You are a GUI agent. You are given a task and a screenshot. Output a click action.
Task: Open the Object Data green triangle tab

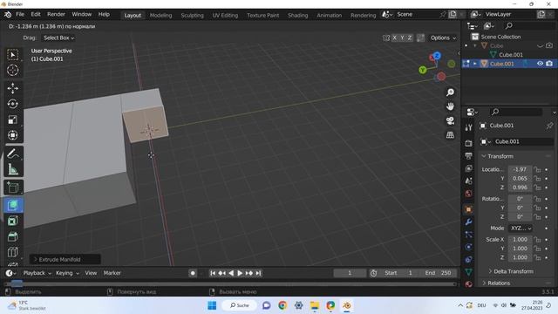point(469,271)
